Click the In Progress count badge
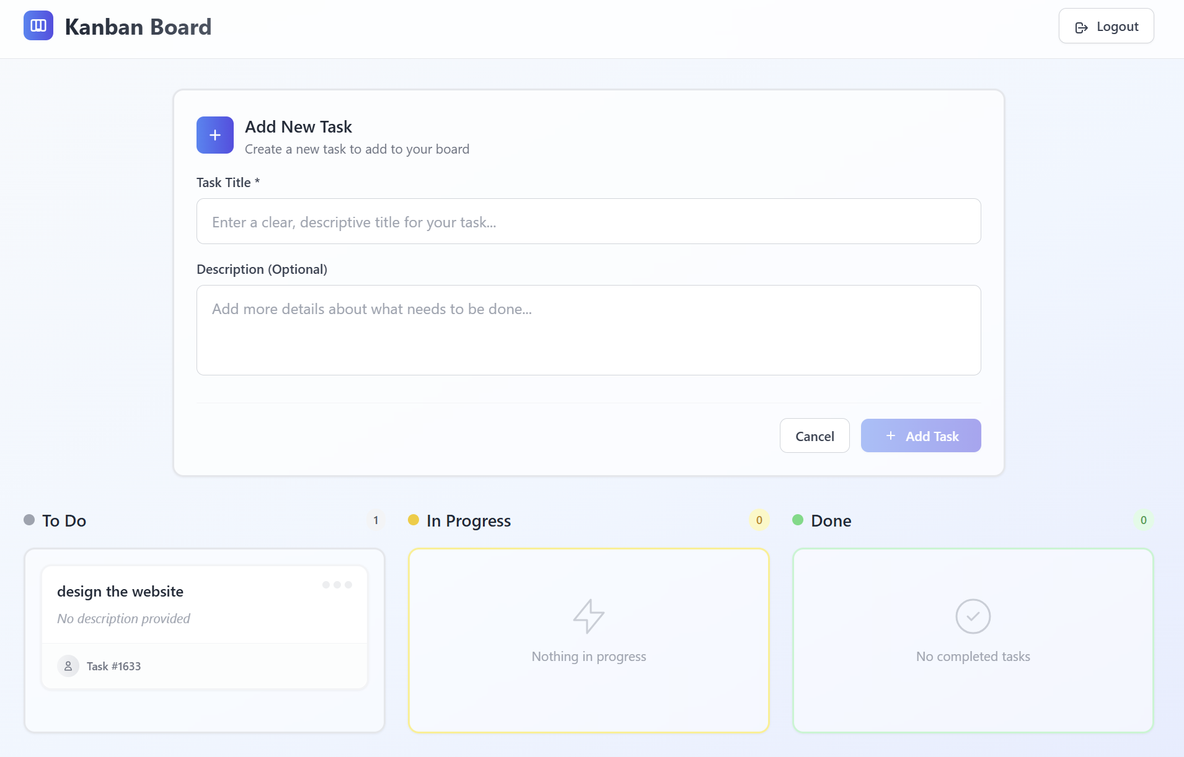The height and width of the screenshot is (757, 1184). (759, 520)
